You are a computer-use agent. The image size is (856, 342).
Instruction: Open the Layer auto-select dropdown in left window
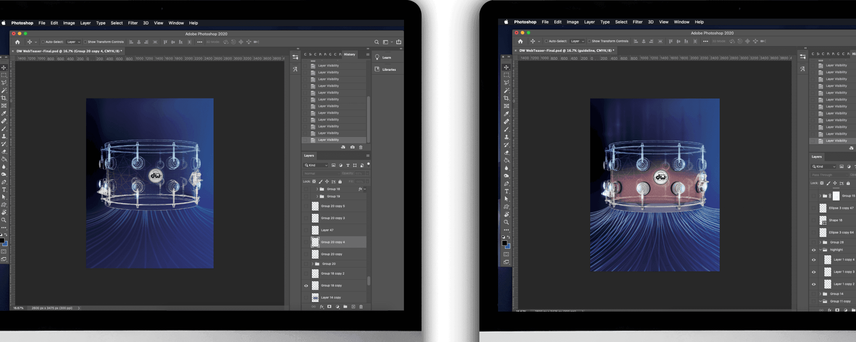[73, 42]
